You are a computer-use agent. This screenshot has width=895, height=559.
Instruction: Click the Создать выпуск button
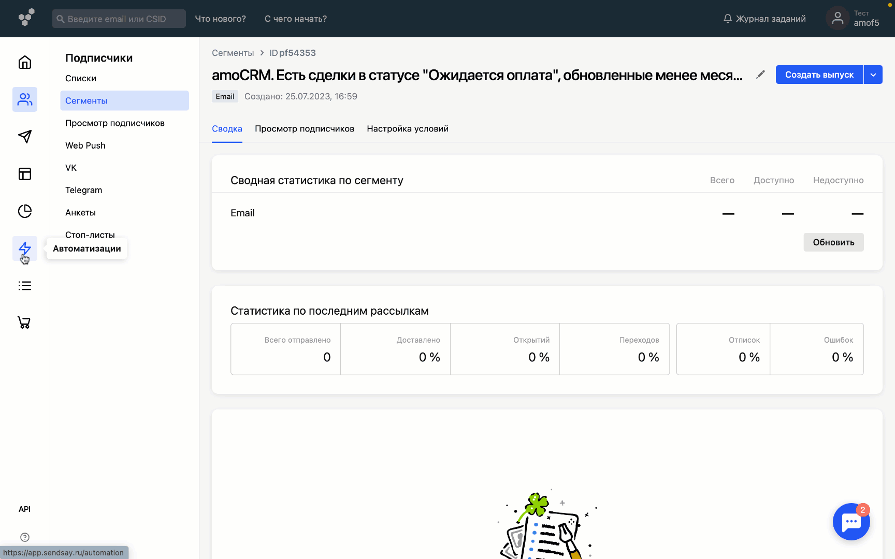click(819, 75)
